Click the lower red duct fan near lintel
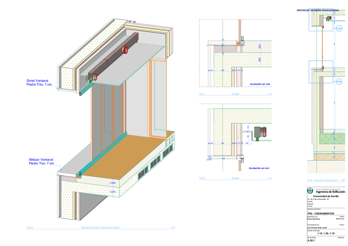This screenshot has height=246, width=348. pyautogui.click(x=94, y=76)
